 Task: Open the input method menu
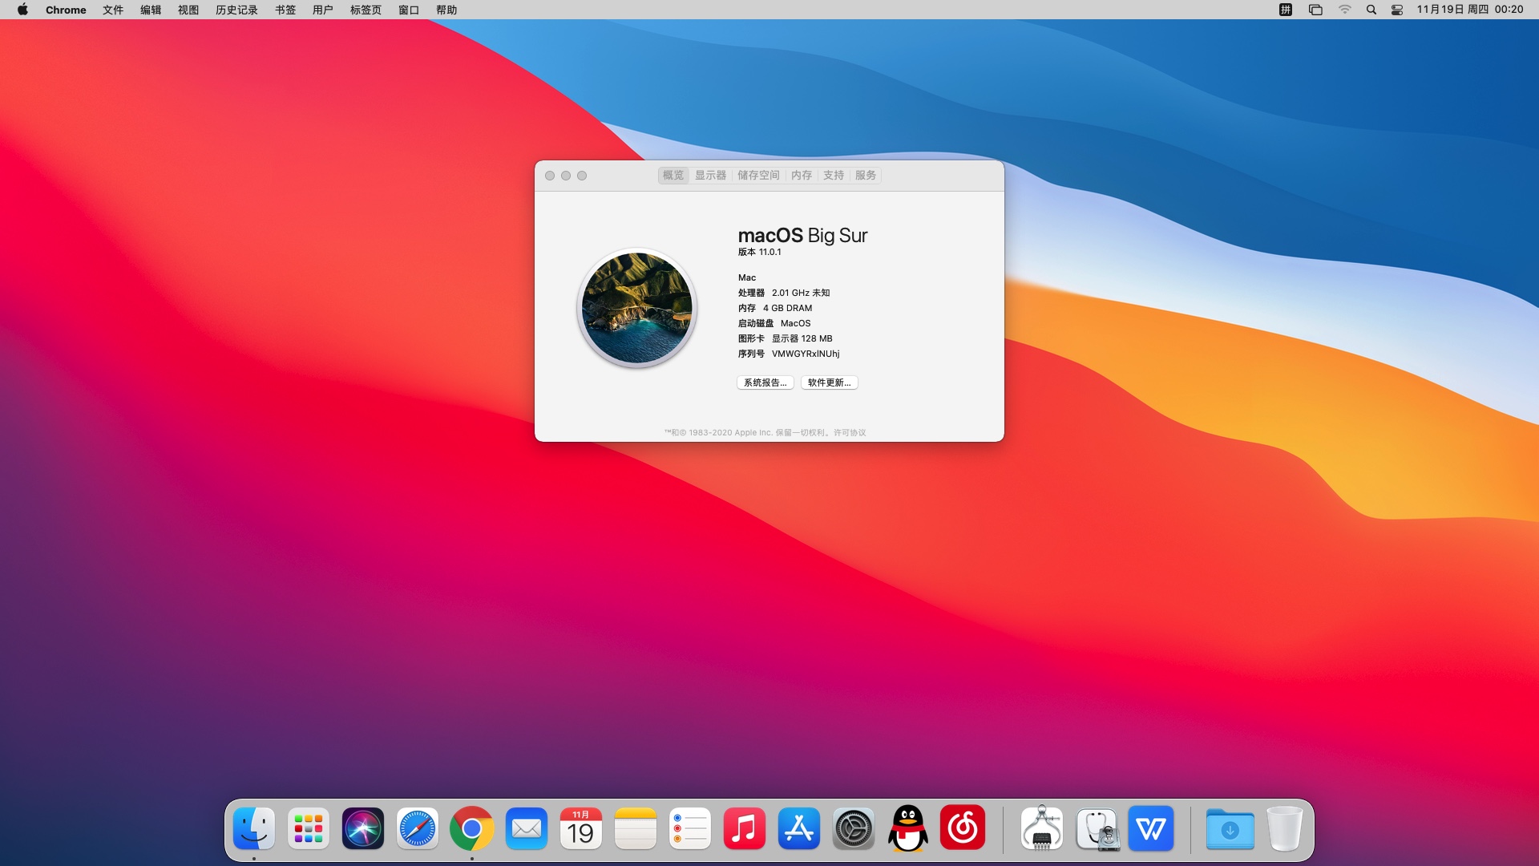point(1286,10)
